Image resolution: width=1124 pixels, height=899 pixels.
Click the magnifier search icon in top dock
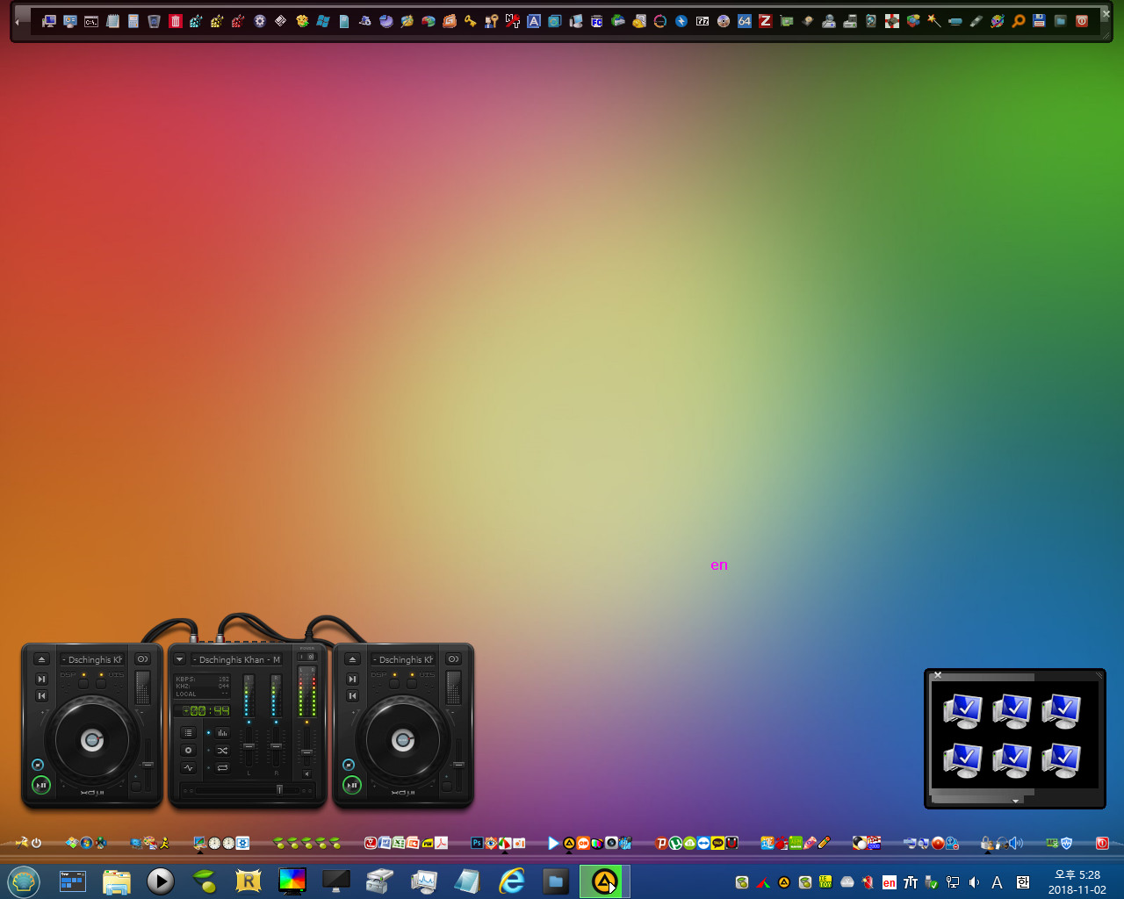click(1019, 21)
